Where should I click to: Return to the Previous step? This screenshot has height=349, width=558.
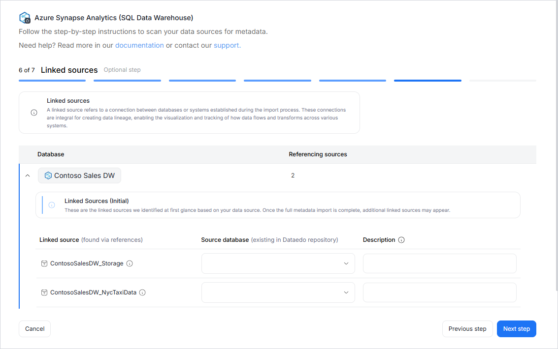(467, 329)
